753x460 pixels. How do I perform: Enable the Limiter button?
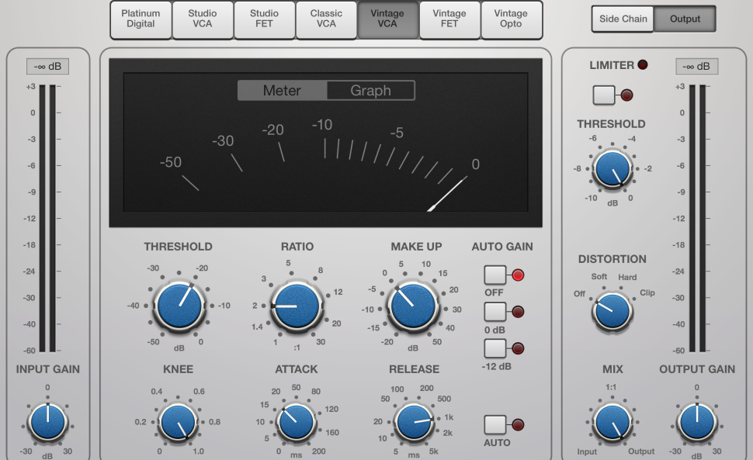(603, 95)
